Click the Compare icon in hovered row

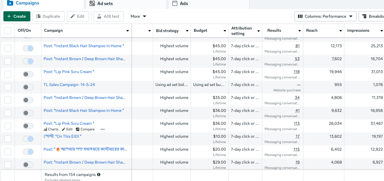click(x=78, y=129)
